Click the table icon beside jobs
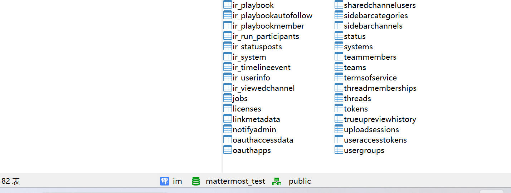511x193 pixels. click(x=227, y=98)
